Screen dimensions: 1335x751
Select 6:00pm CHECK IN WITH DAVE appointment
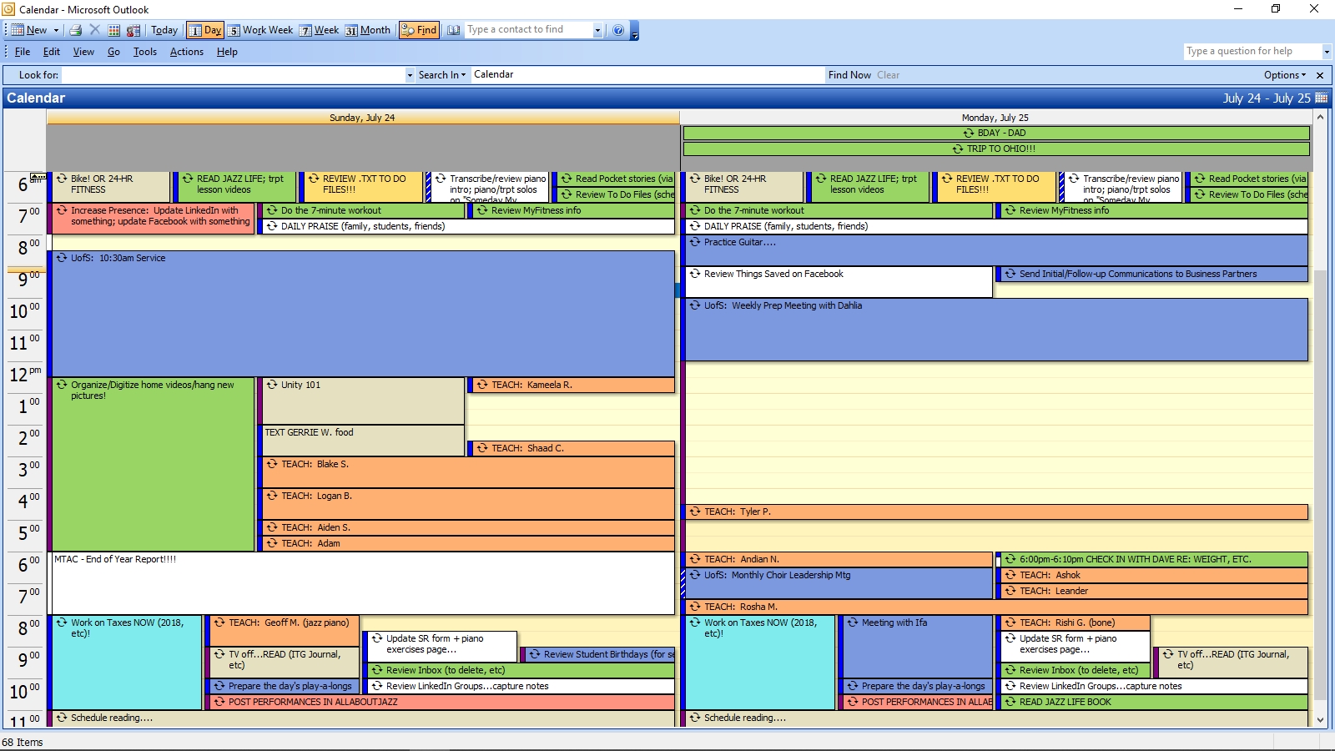(1154, 559)
